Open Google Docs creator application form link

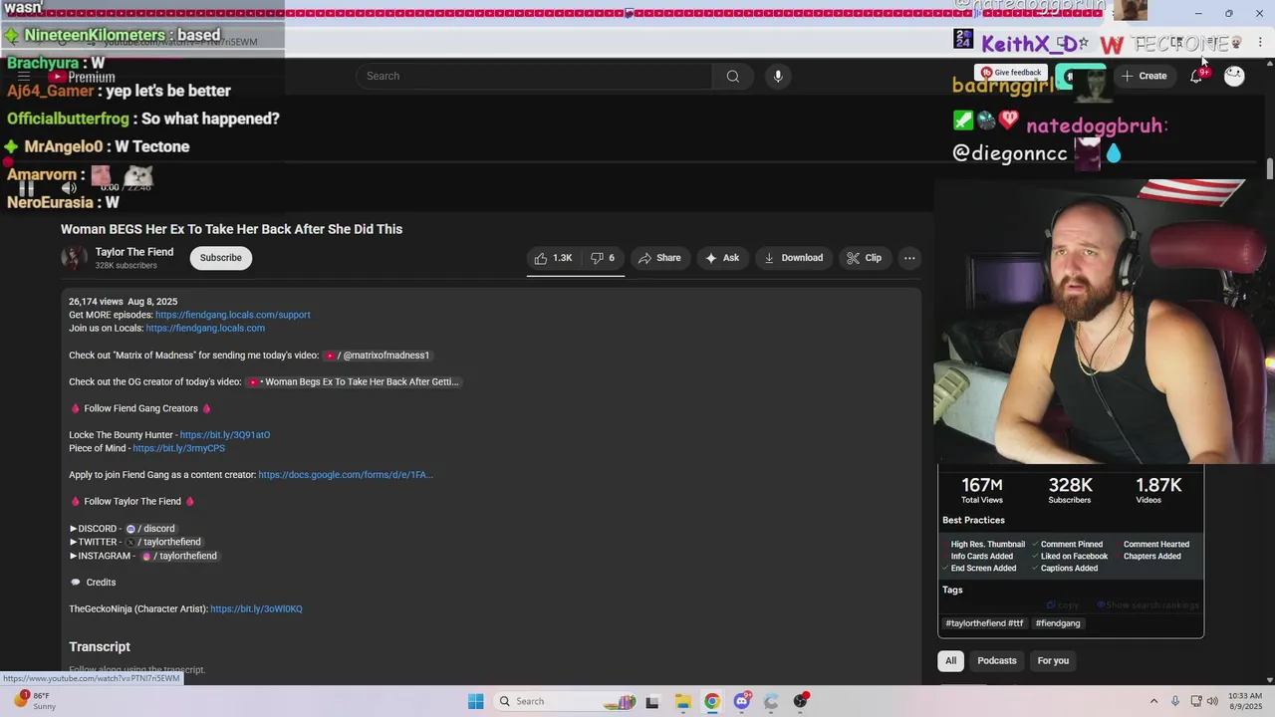pyautogui.click(x=346, y=475)
